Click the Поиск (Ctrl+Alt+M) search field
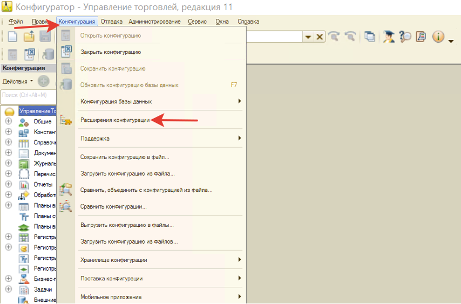Screen dimensions: 461x304 point(28,95)
